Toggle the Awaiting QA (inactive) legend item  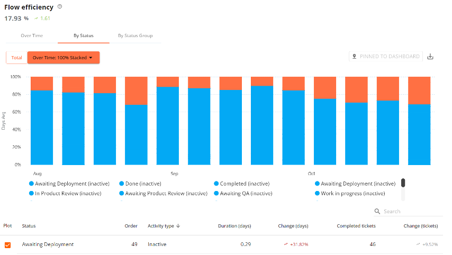point(243,194)
